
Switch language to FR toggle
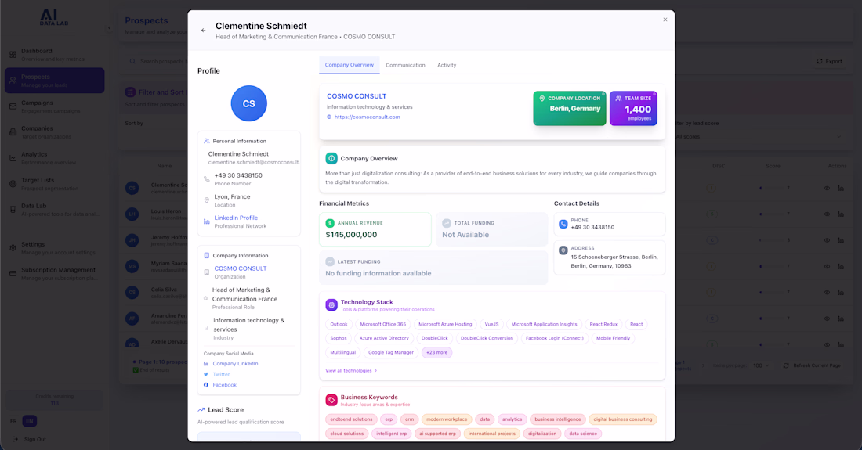tap(13, 421)
